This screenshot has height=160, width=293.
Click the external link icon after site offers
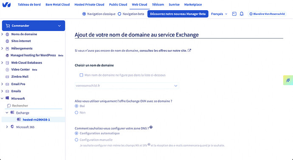(x=189, y=51)
